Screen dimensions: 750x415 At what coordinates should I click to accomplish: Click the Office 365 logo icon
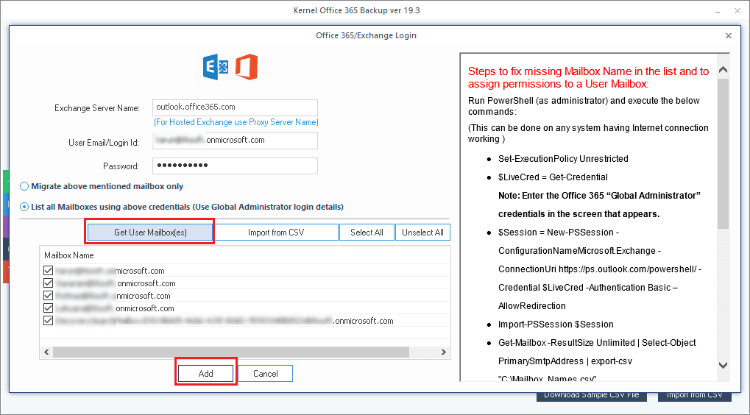[247, 67]
